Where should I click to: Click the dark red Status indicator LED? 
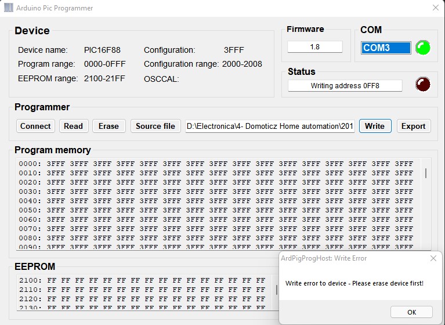click(422, 84)
